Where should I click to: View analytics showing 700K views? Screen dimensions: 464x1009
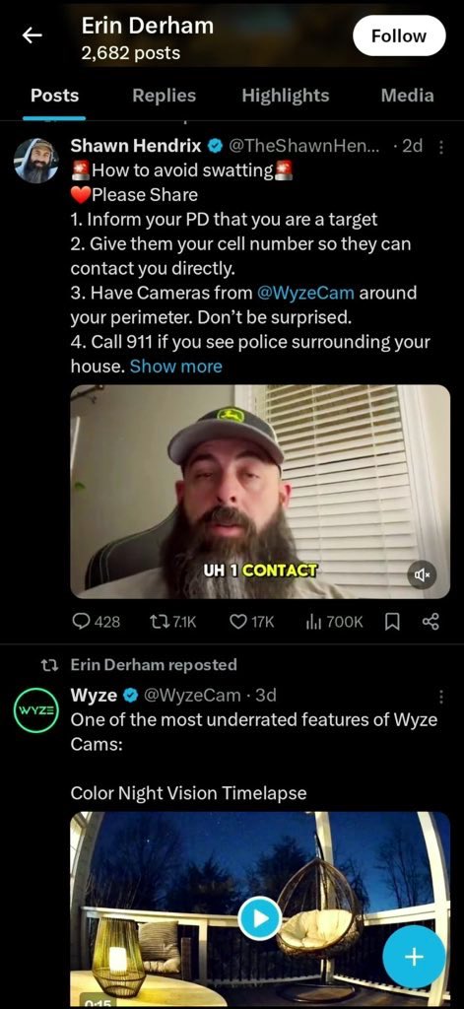click(335, 622)
